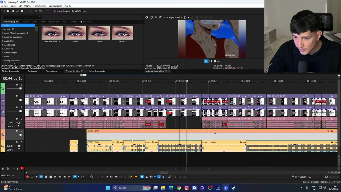Toggle external monitor preview icon
This screenshot has height=192, width=341.
pos(151,17)
